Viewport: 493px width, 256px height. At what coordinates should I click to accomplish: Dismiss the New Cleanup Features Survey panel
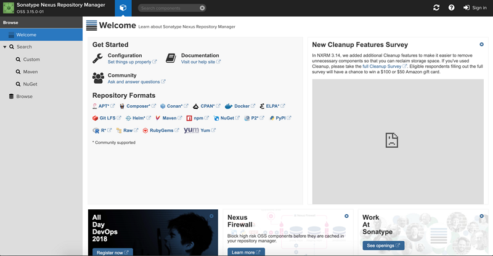[481, 44]
